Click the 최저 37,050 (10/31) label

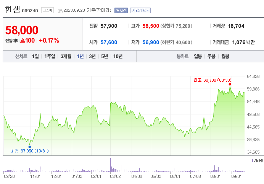(x=30, y=151)
